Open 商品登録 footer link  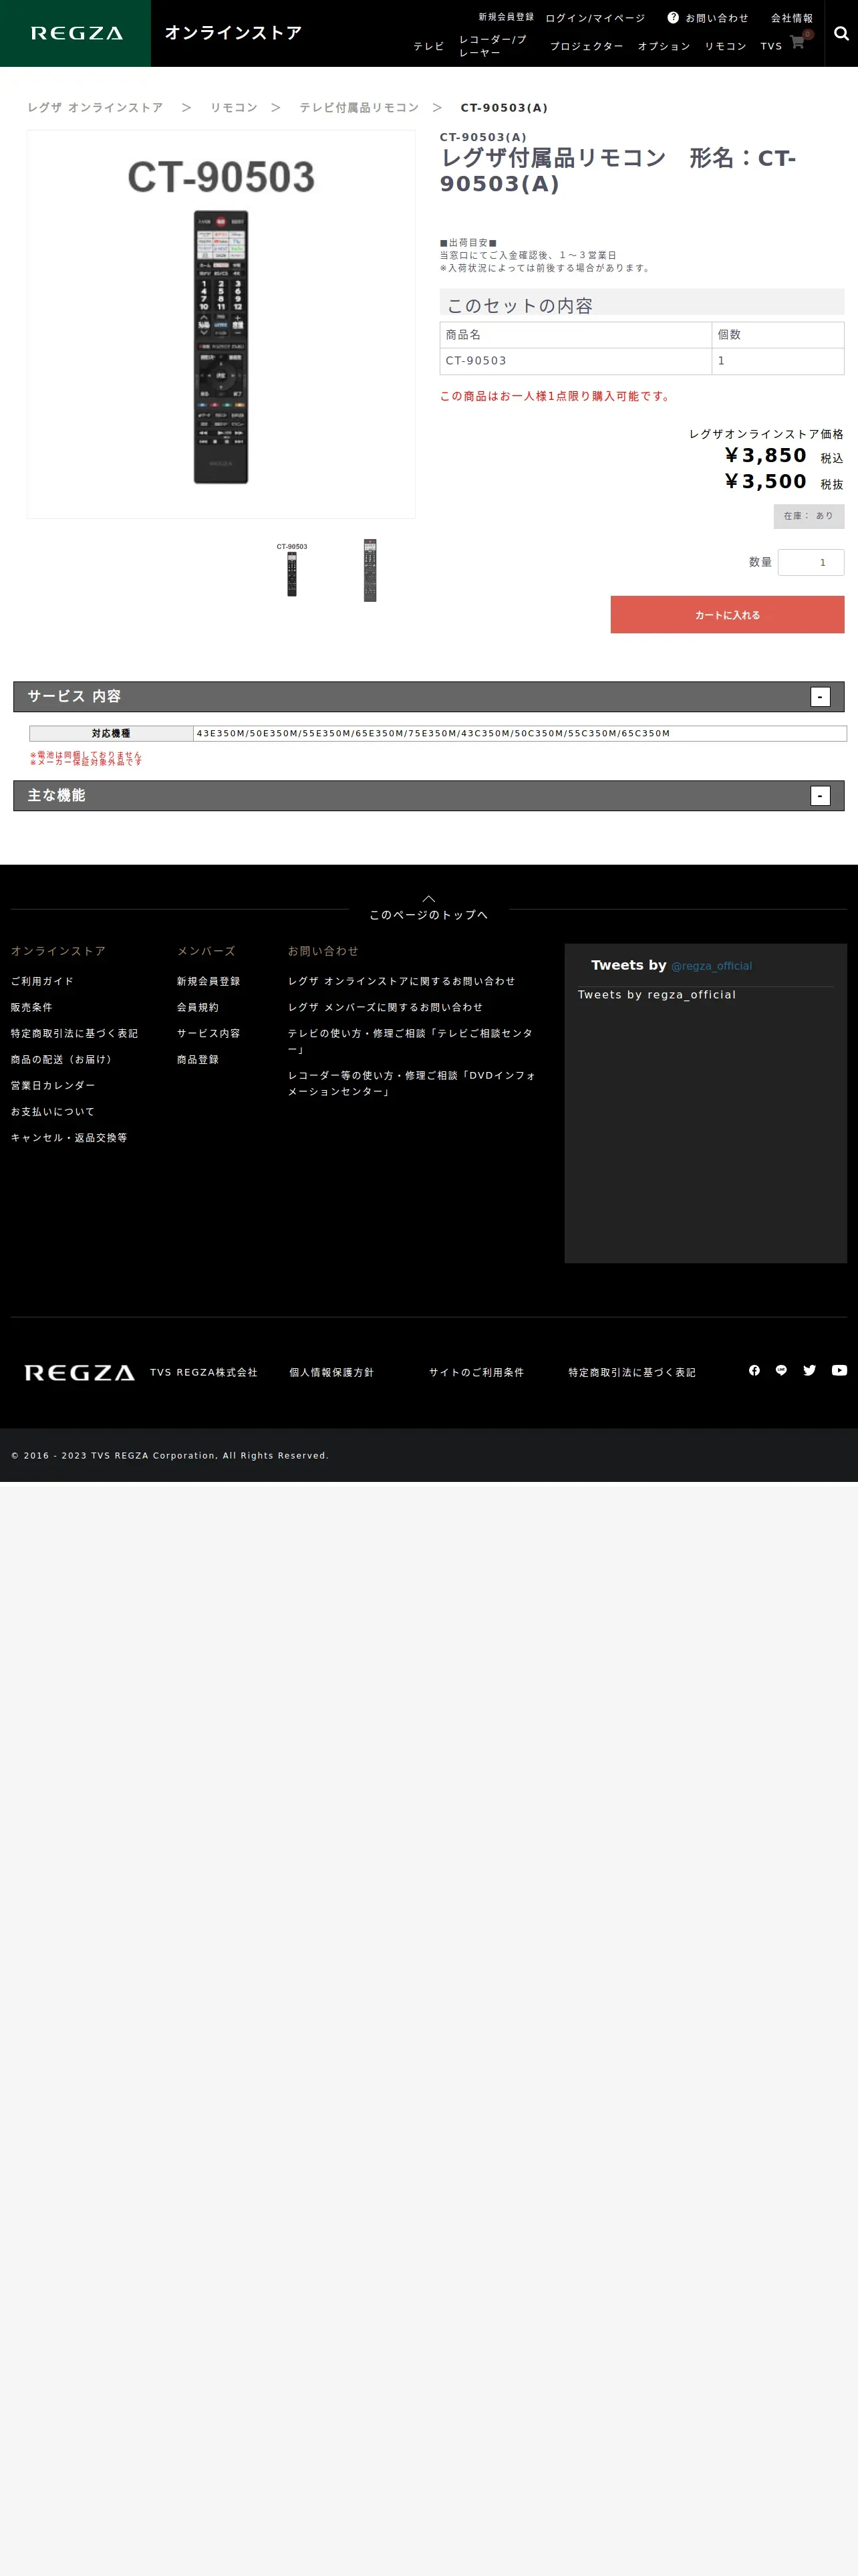click(x=198, y=1059)
